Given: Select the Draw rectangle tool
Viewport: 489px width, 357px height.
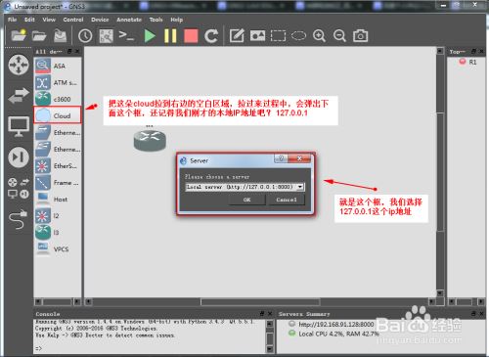Looking at the screenshot, I should 278,35.
